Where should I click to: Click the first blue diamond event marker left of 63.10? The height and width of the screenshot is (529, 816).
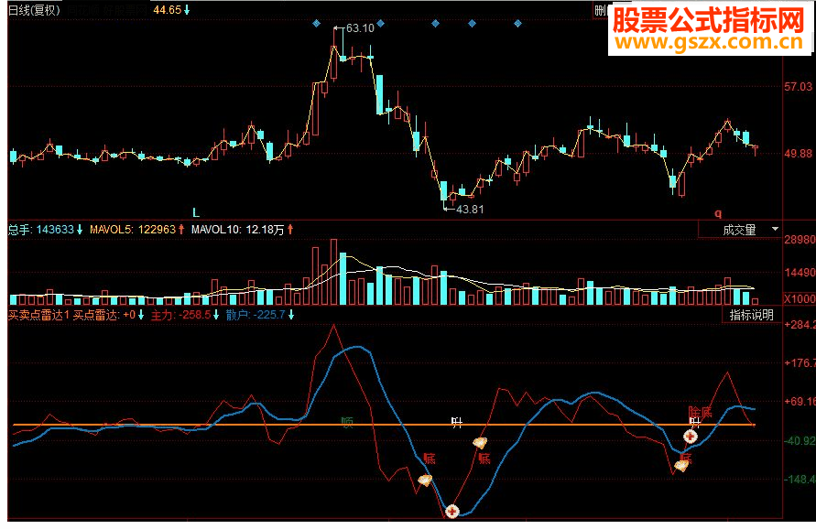316,24
